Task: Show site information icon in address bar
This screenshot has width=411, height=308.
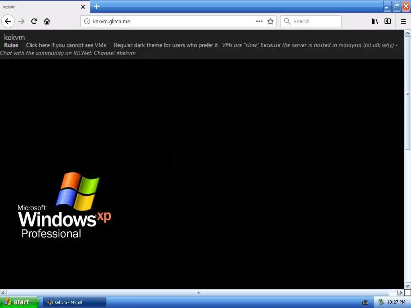Action: (87, 21)
